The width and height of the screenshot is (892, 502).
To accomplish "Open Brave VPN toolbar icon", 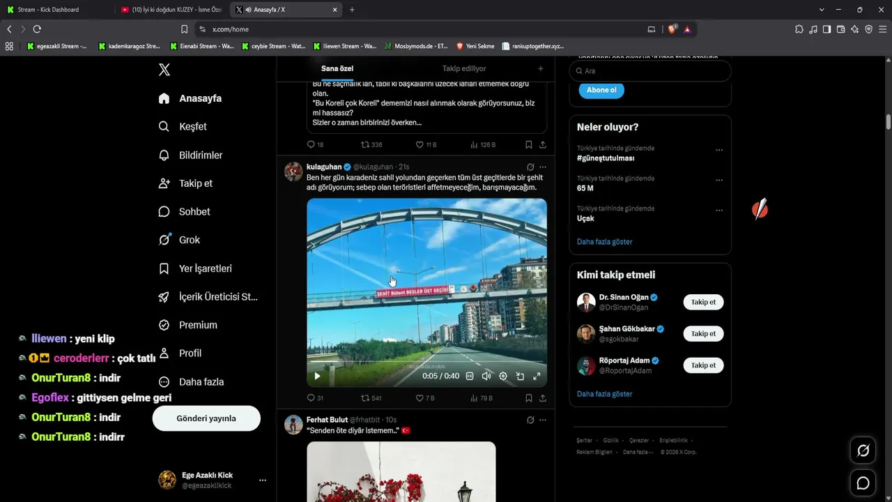I will (x=868, y=29).
